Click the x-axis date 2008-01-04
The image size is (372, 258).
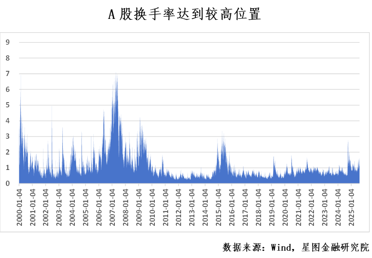pyautogui.click(x=126, y=207)
